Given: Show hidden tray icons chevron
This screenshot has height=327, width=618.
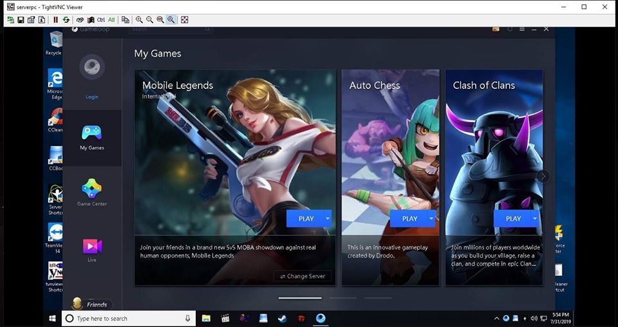Looking at the screenshot, I should tap(496, 319).
